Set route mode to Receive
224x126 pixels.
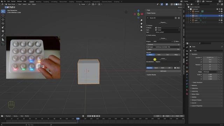pos(149,68)
